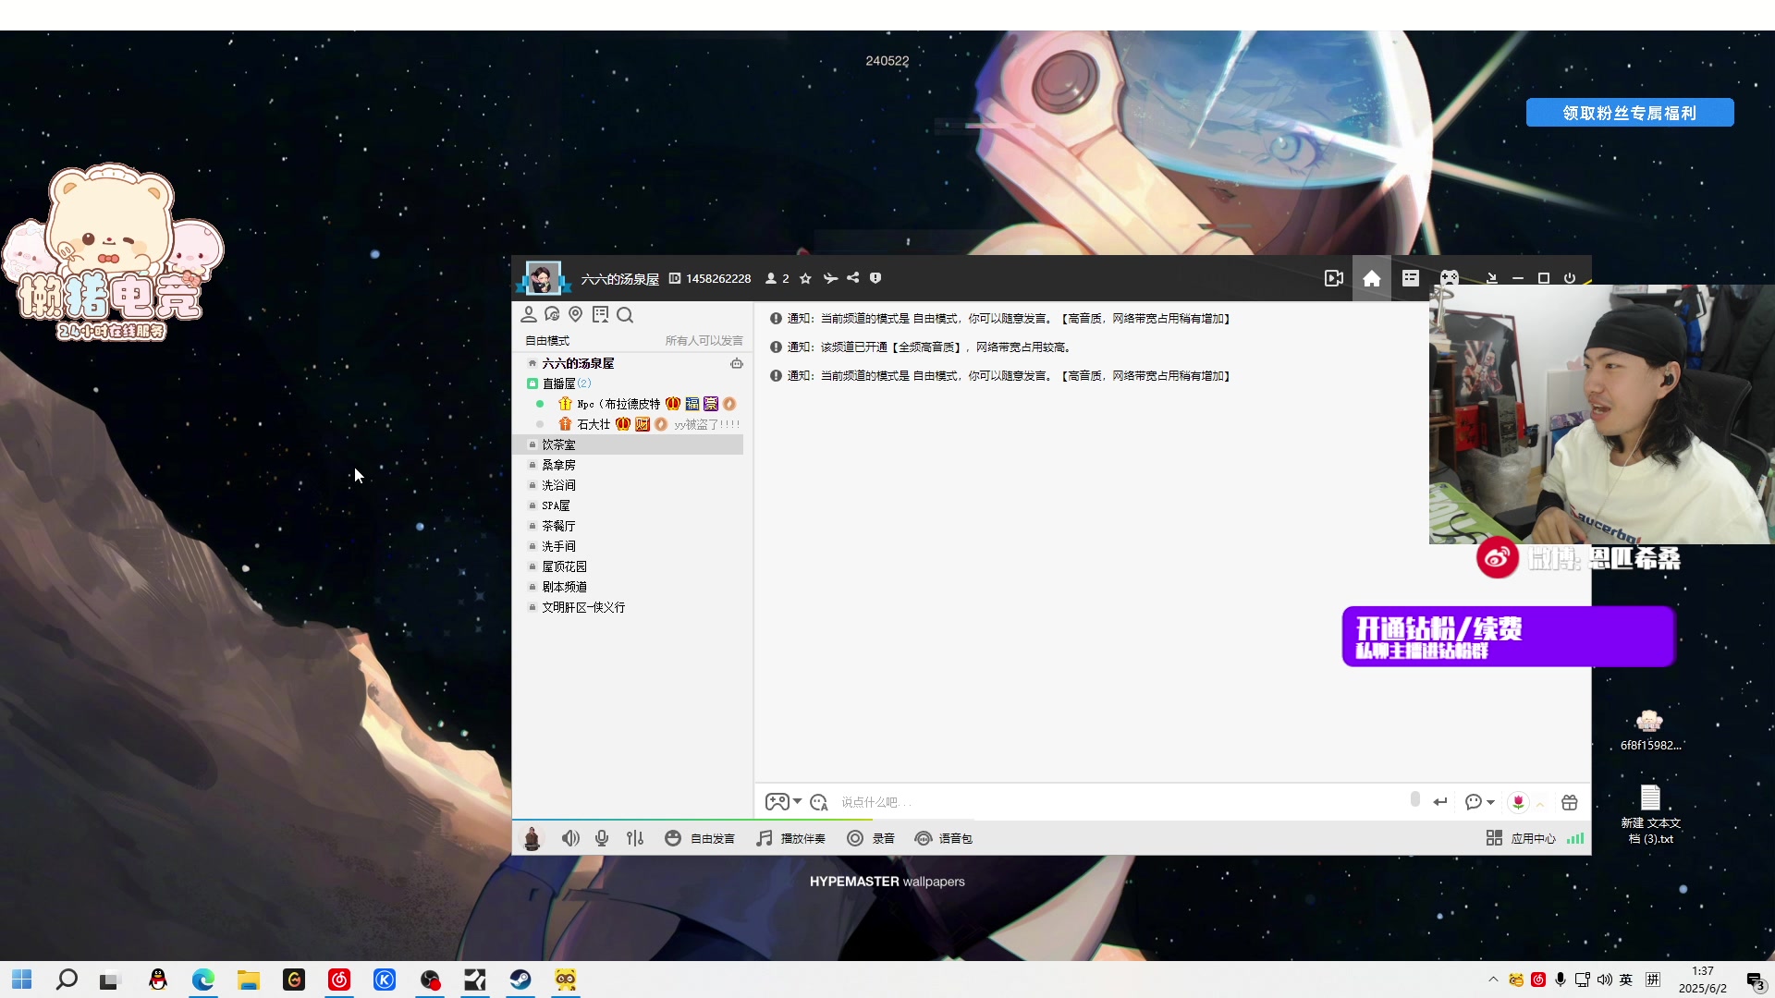Open the video live icon in header
The height and width of the screenshot is (998, 1775).
[x=1333, y=278]
